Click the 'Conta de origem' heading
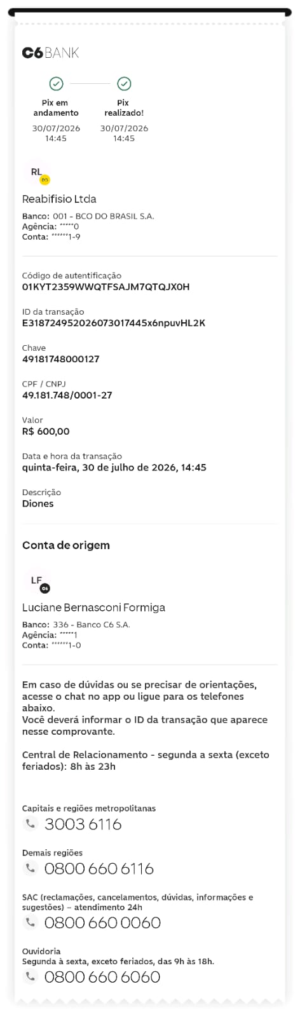The height and width of the screenshot is (1017, 300). (x=66, y=545)
